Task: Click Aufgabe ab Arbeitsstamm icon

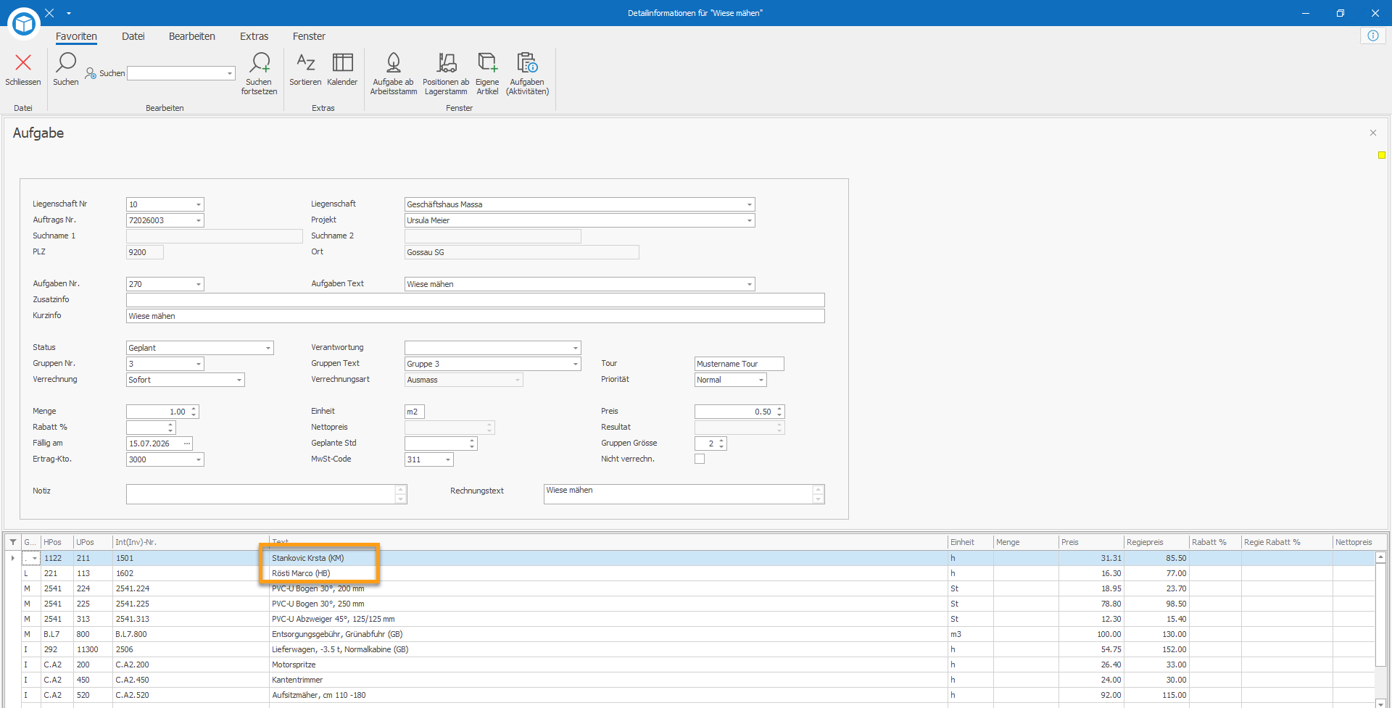Action: coord(394,63)
